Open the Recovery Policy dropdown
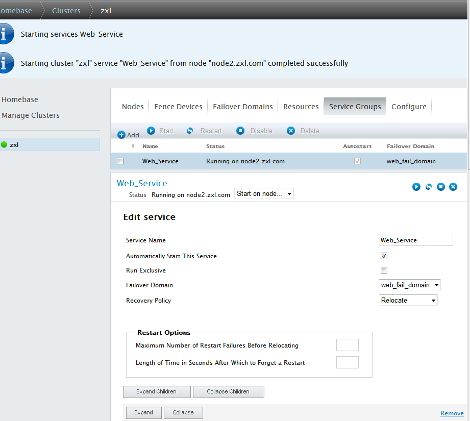470x421 pixels. click(408, 300)
